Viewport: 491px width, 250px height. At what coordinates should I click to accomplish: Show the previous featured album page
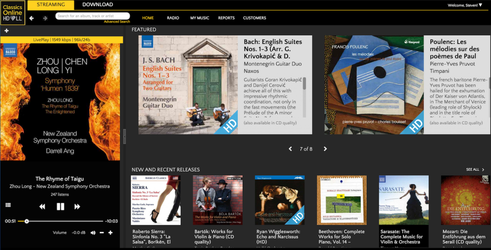coord(290,149)
